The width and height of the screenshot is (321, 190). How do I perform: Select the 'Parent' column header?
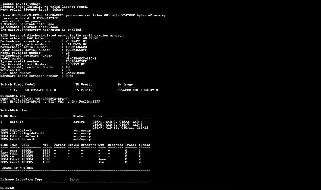[x=60, y=145]
